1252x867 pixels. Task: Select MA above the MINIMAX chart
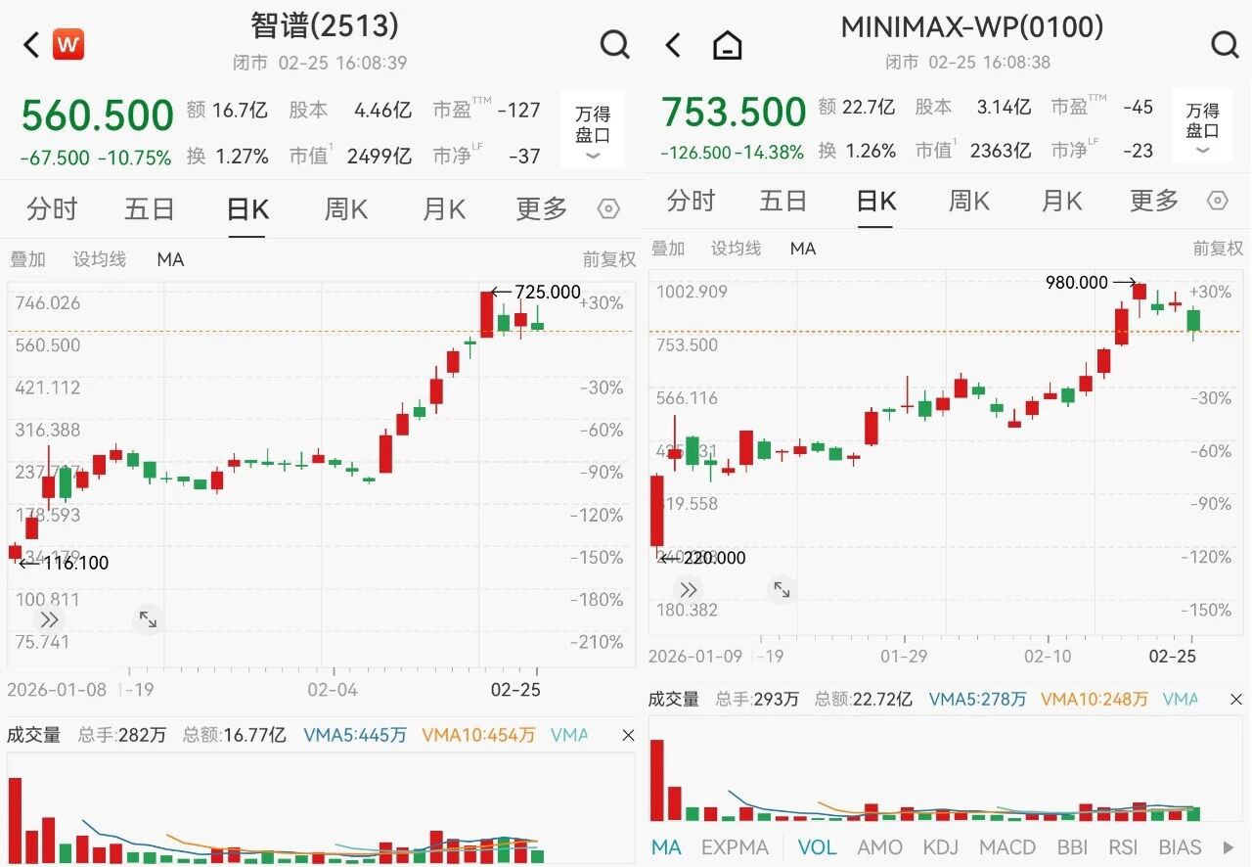803,249
